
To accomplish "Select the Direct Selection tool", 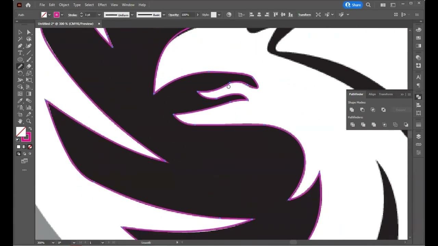I will coord(29,32).
